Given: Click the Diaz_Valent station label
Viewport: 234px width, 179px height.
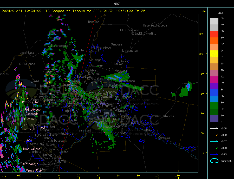Looking at the screenshot, I should (31, 149).
